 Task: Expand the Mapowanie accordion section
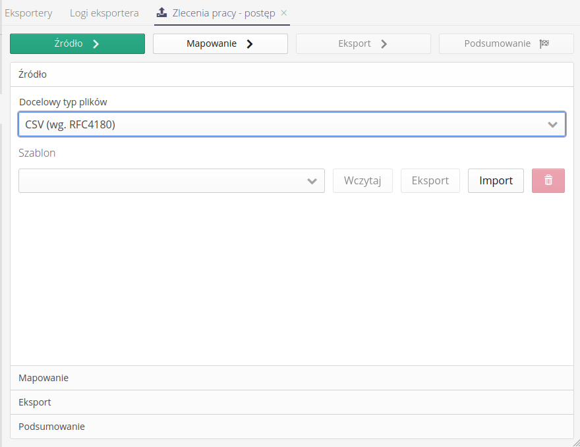291,378
